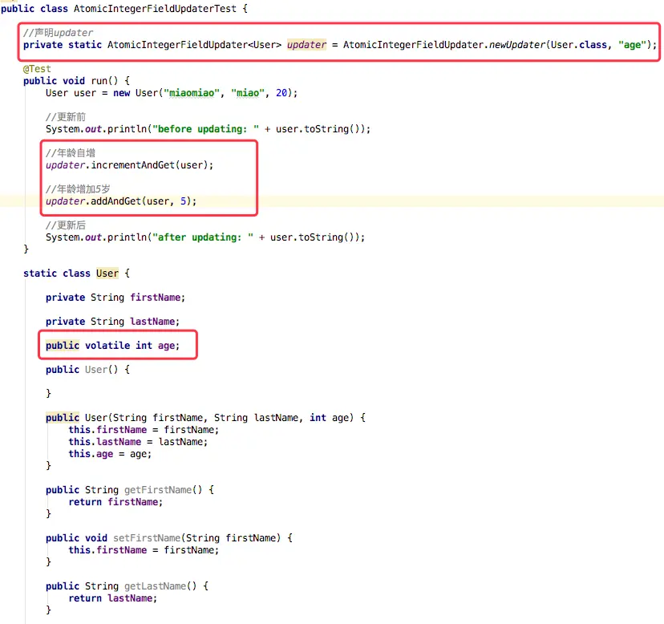Viewport: 664px width, 624px height.
Task: Click the "getFirstName()" method name
Action: [x=163, y=490]
